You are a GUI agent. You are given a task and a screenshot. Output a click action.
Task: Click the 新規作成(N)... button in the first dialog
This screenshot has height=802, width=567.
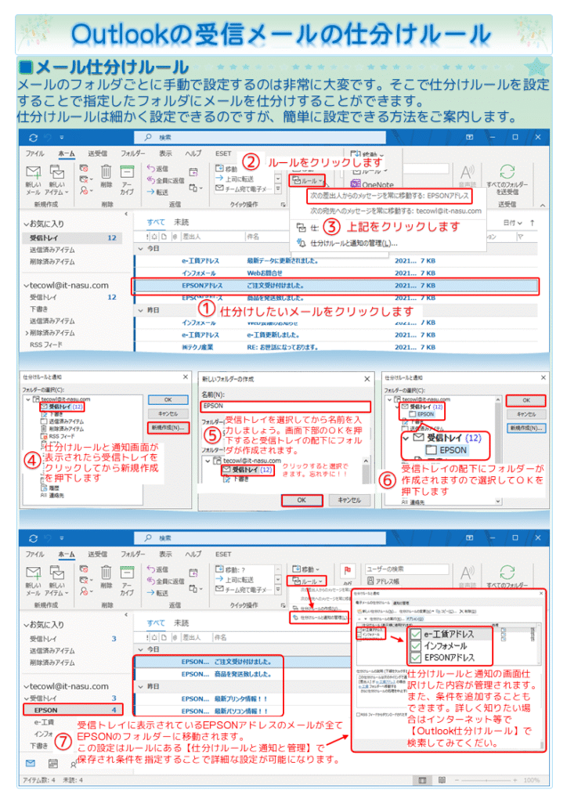pyautogui.click(x=168, y=428)
